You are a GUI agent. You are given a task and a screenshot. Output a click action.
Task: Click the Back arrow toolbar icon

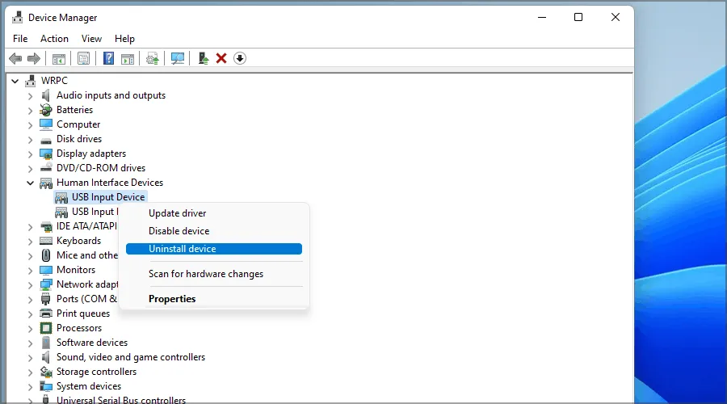tap(15, 58)
